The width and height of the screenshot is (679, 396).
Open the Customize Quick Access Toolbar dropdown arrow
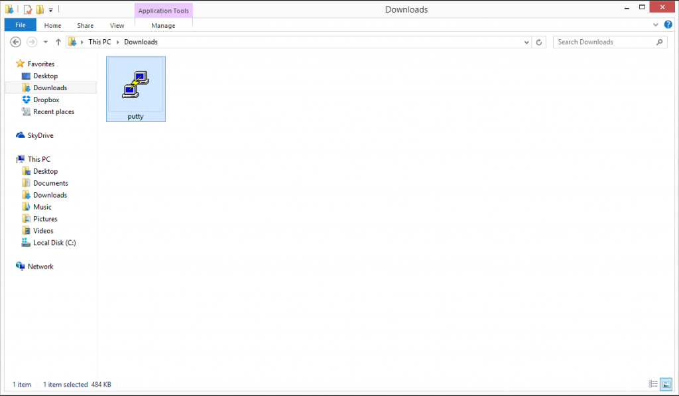(50, 9)
